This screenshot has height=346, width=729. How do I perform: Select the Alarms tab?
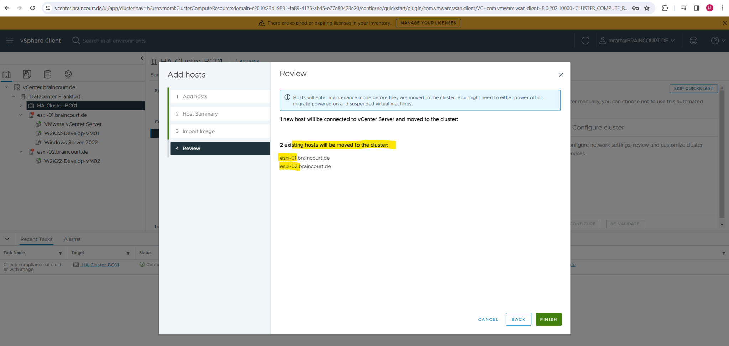point(72,239)
